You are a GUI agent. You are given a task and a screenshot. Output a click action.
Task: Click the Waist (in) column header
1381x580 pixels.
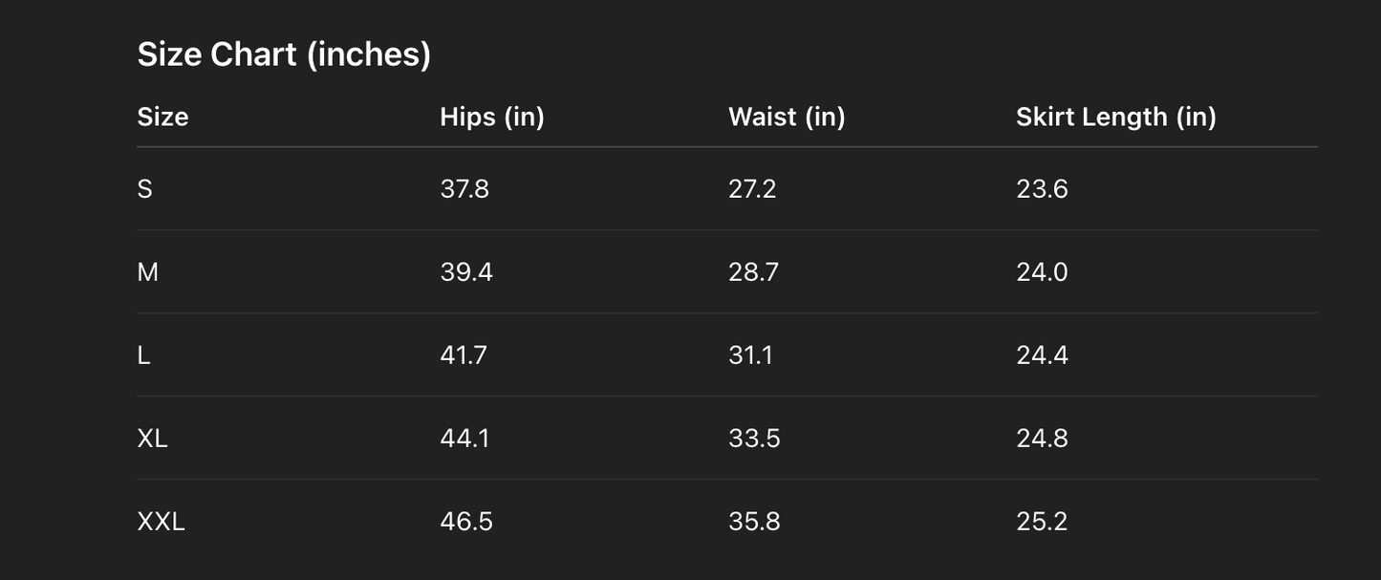pyautogui.click(x=787, y=117)
